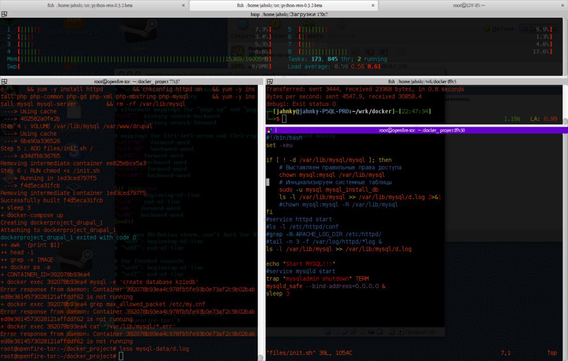
Task: Click the purple root@openfire-tor 89x30 titlebar
Action: [417, 130]
